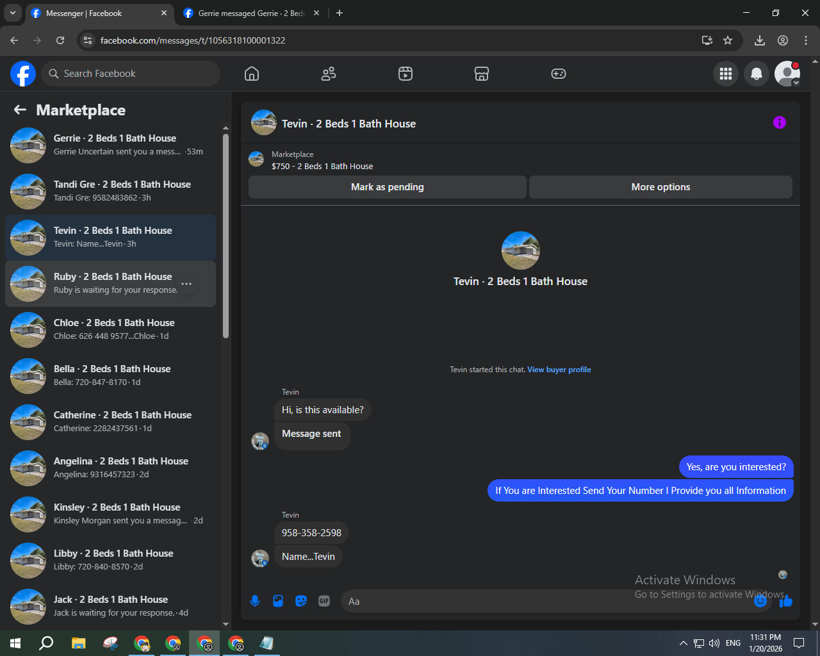Open the emoji picker in message box
820x656 pixels.
[x=760, y=601]
